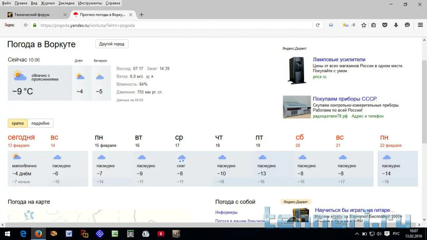Click the measuring device ad thumbnail
This screenshot has width=427, height=240.
[x=297, y=107]
